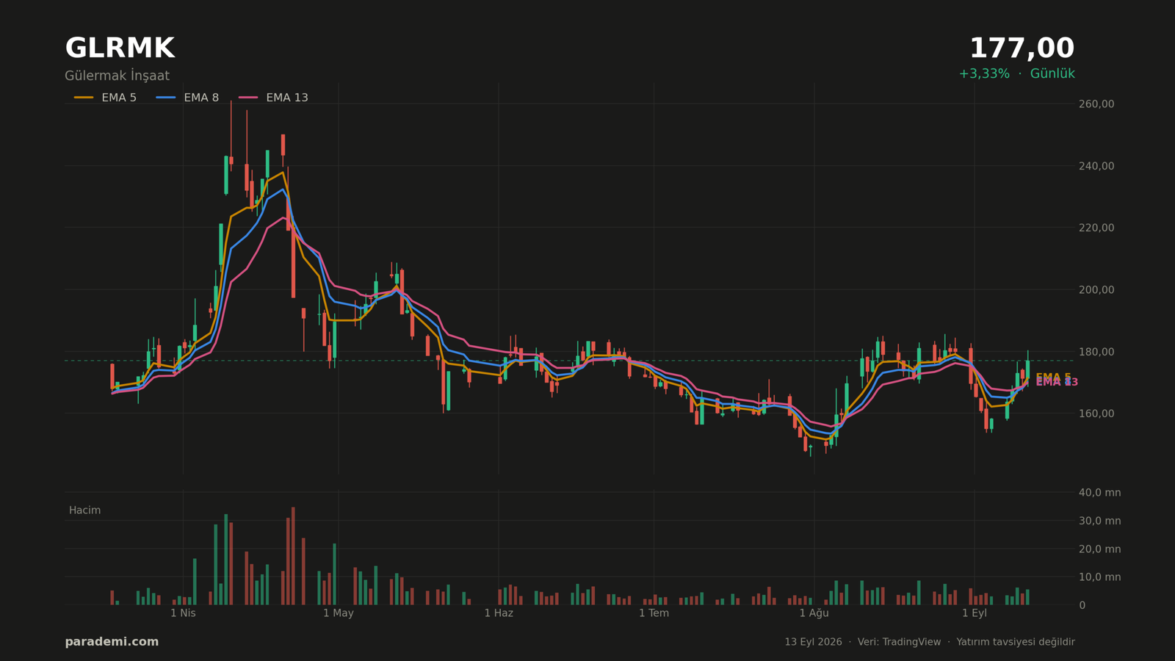1175x661 pixels.
Task: Toggle the EMA 13 legend entry
Action: (273, 98)
